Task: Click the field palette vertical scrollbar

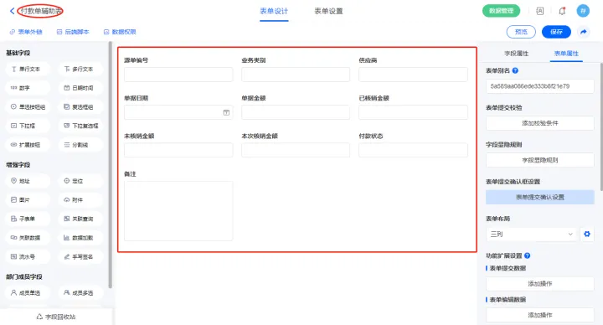Action: coord(111,165)
